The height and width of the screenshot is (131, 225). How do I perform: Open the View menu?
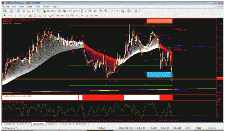[x=14, y=6]
